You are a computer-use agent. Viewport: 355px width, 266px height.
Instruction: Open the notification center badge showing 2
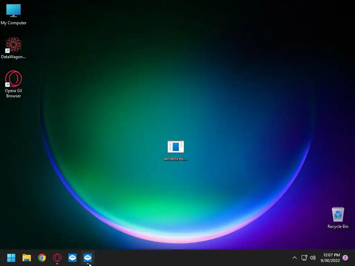pos(345,258)
